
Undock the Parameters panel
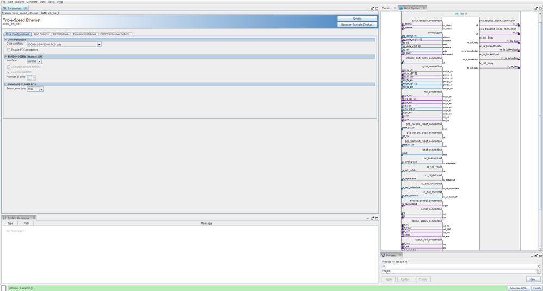pos(372,8)
